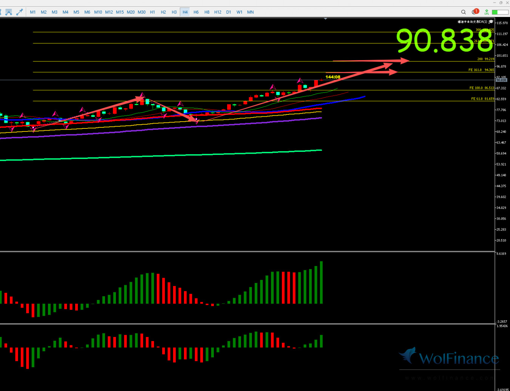Viewport: 510px width, 391px height.
Task: Select the trendline arrow drawing tool
Action: click(20, 12)
